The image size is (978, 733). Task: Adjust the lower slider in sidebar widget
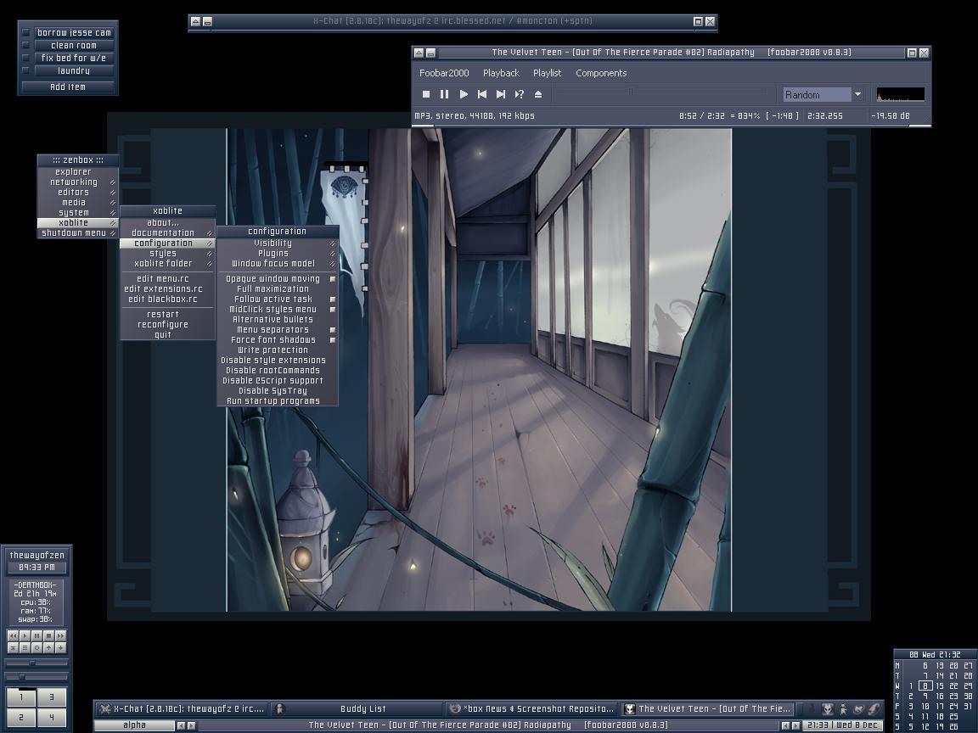click(37, 676)
